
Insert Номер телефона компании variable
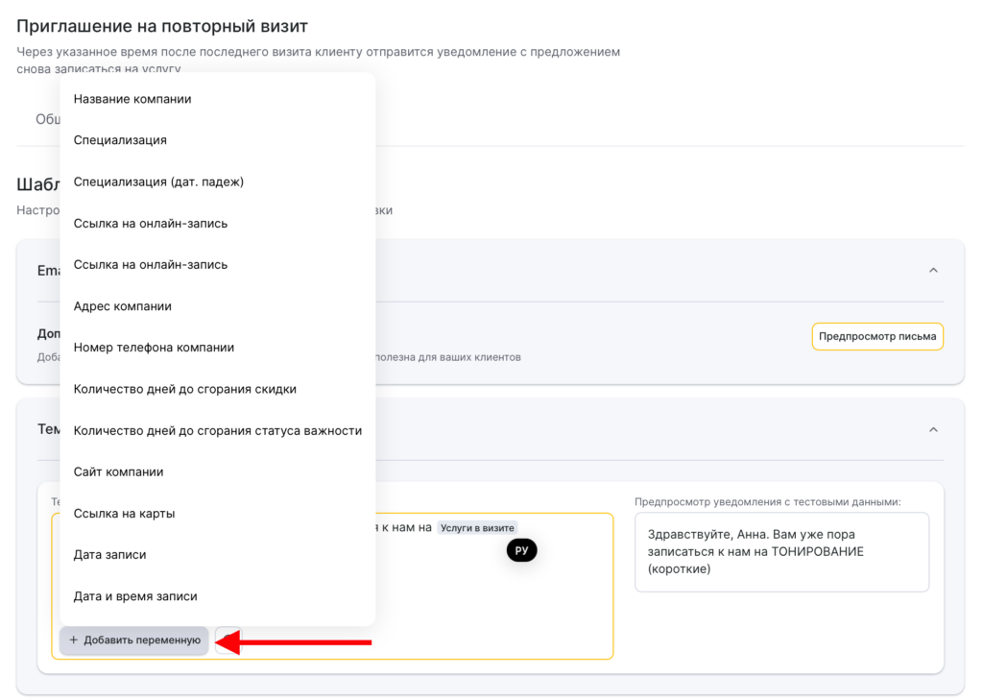tap(154, 348)
